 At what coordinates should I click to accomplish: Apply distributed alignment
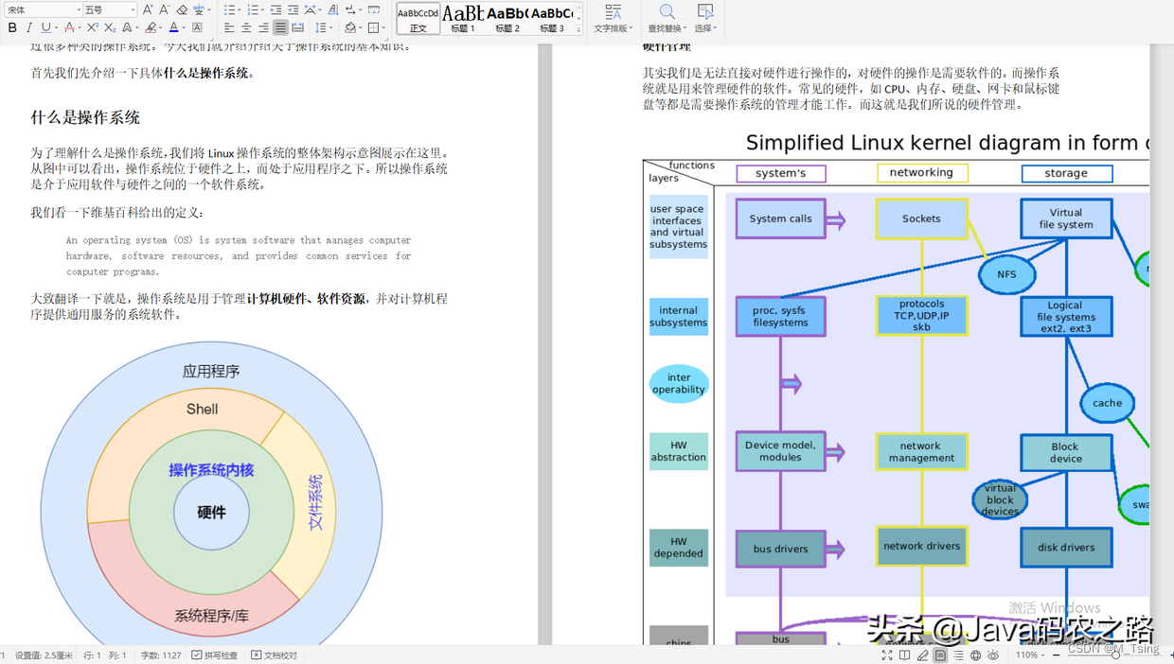tap(297, 27)
